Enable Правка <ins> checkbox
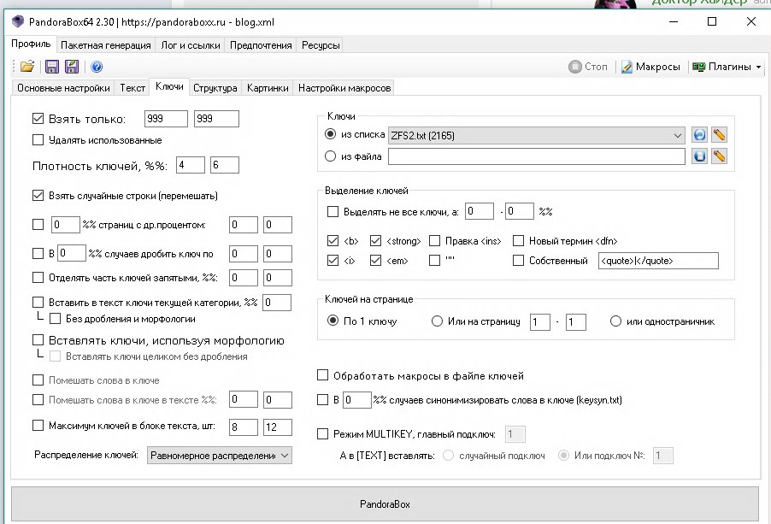Image resolution: width=771 pixels, height=524 pixels. tap(435, 240)
